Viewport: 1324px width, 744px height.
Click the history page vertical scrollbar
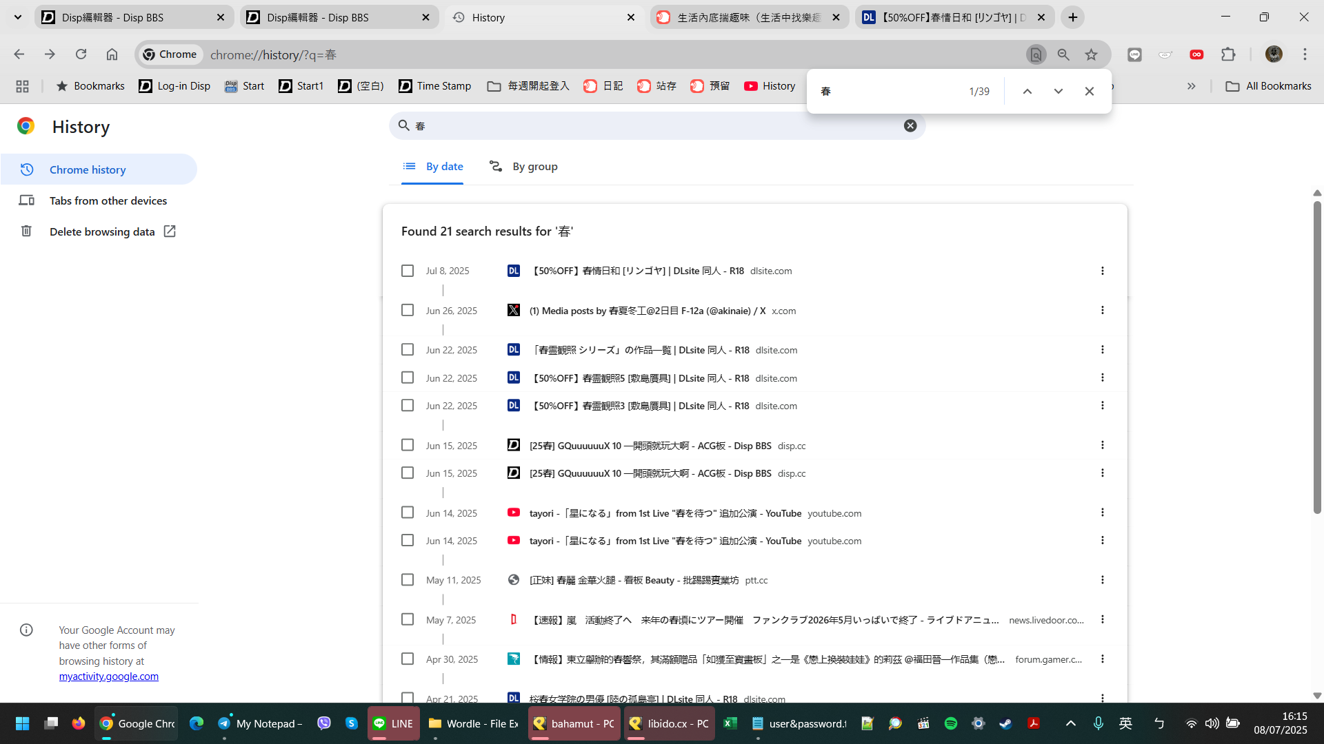(1316, 358)
